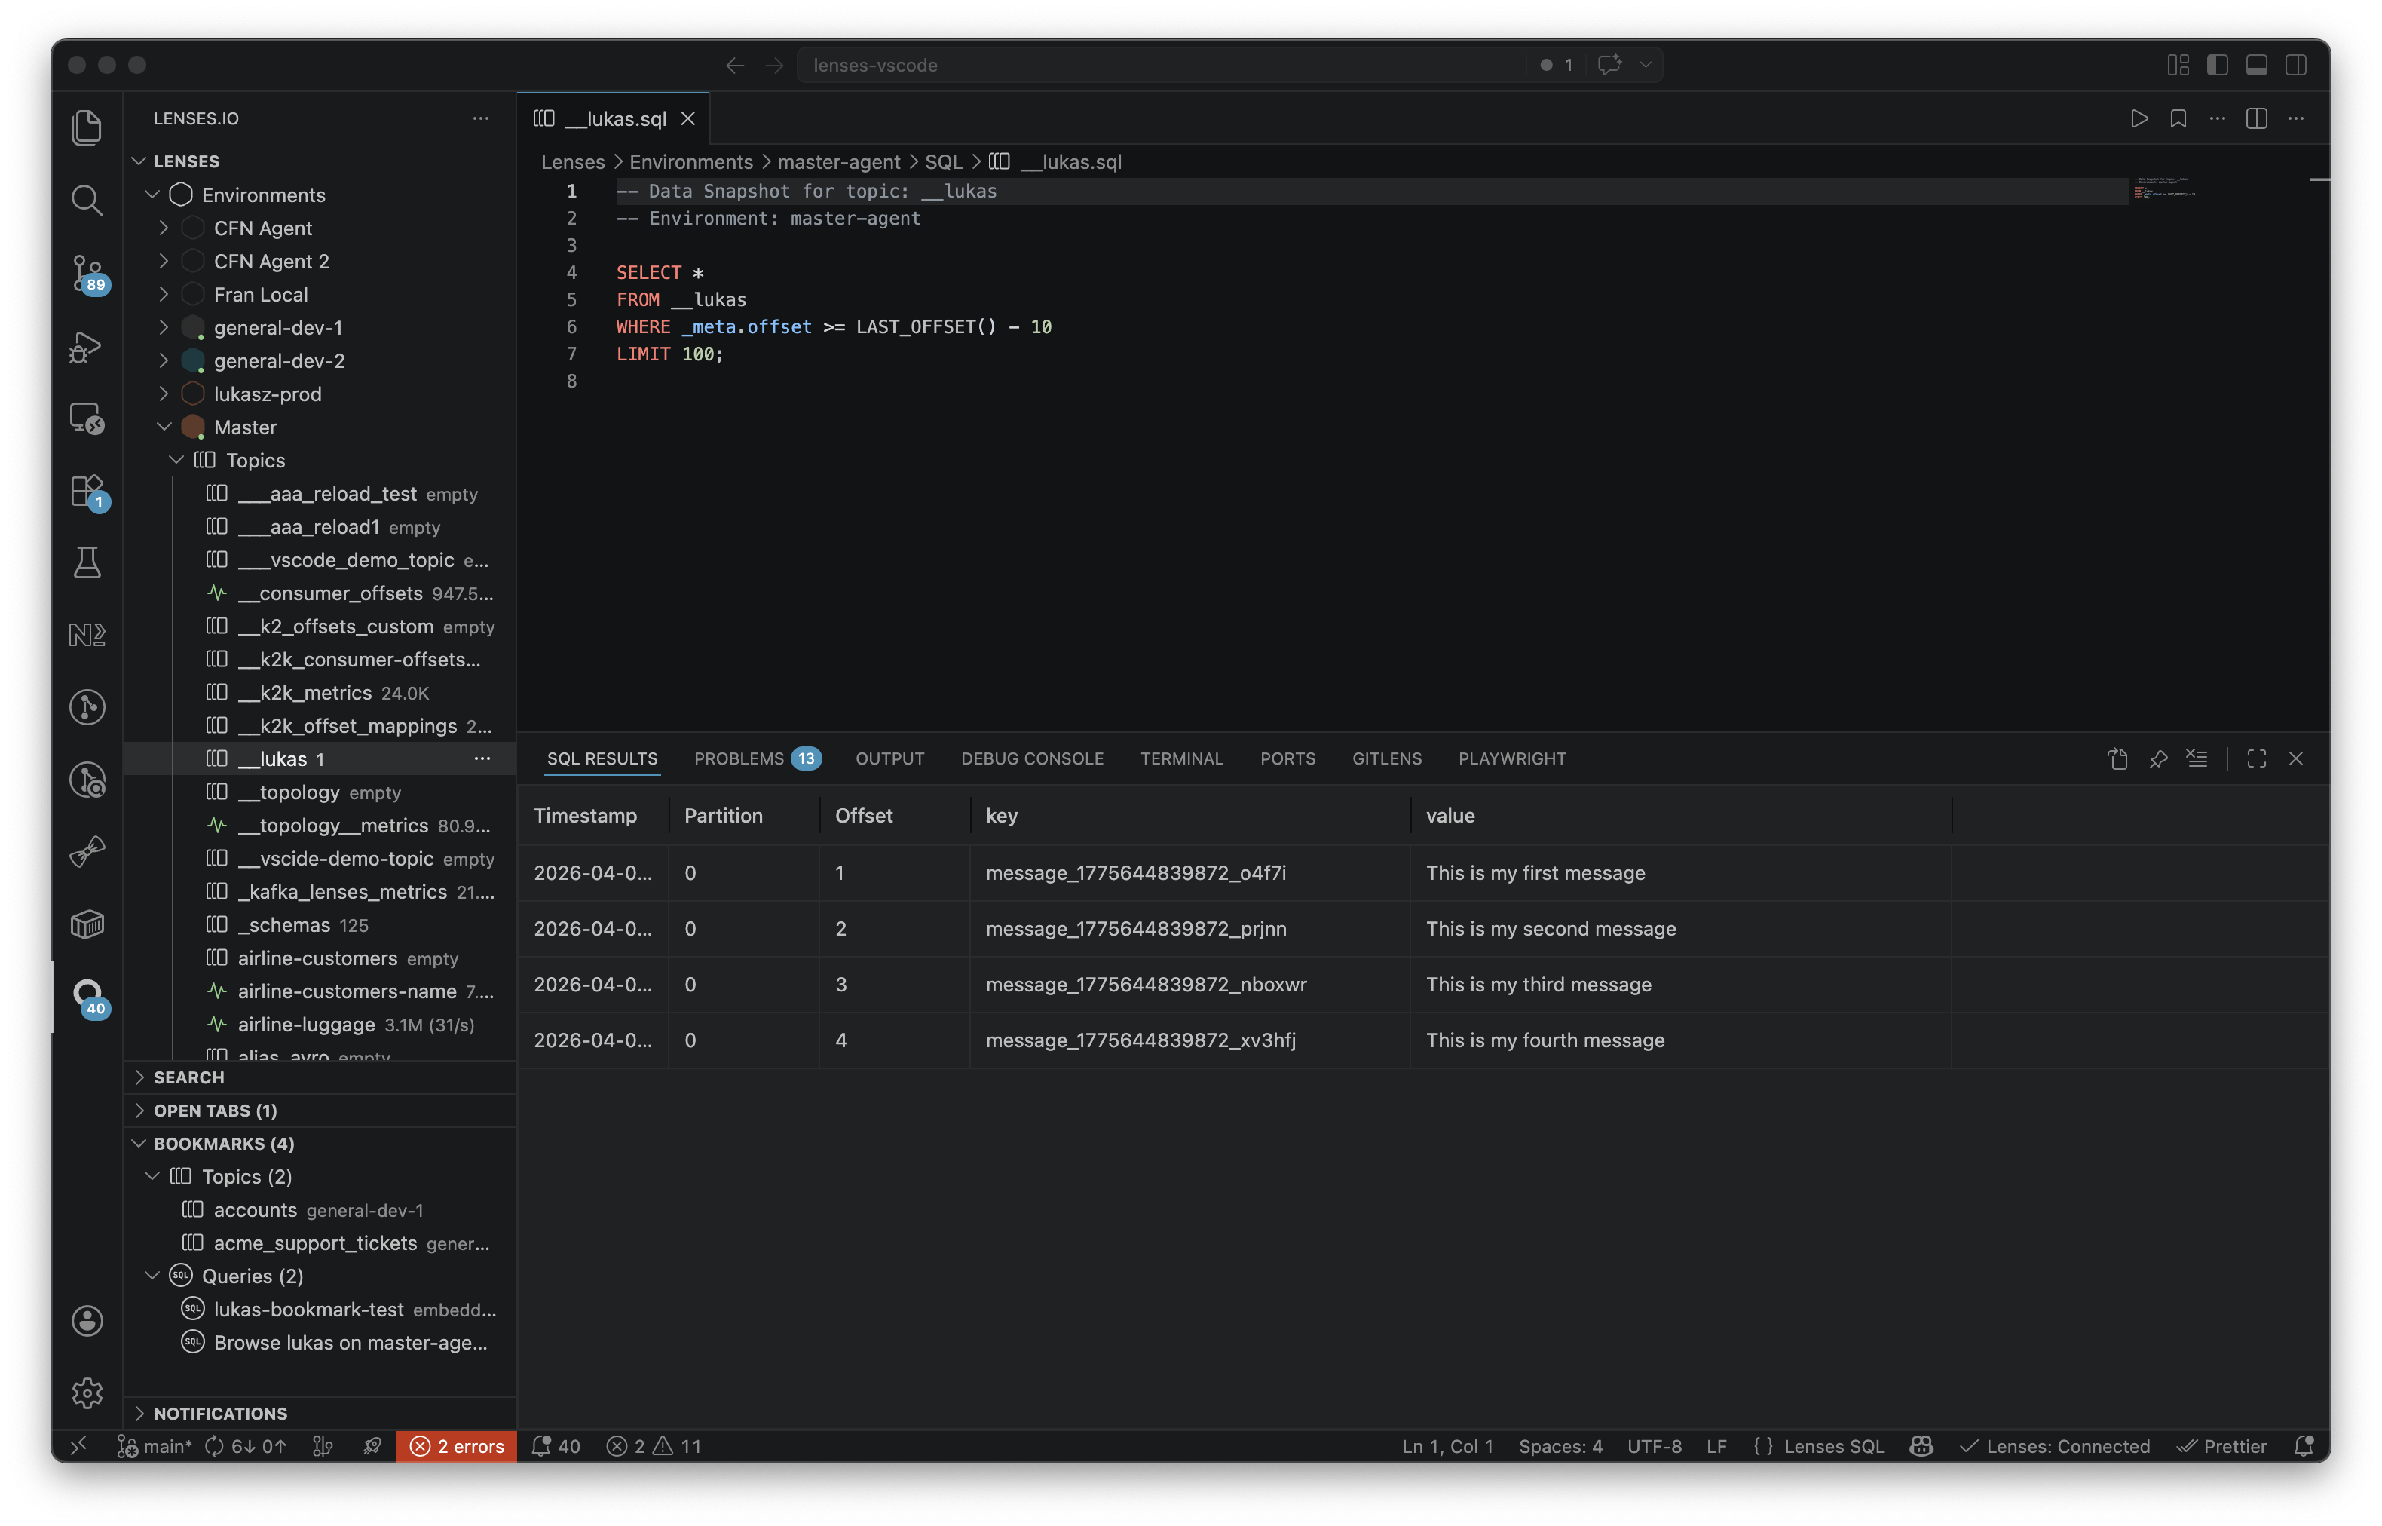Open the Search view in activity bar

[87, 199]
